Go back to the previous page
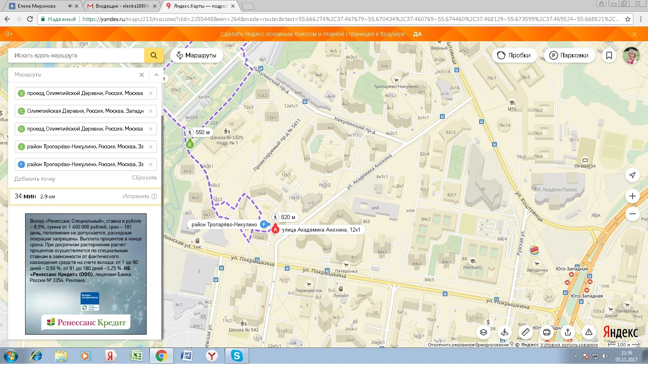 (7, 19)
